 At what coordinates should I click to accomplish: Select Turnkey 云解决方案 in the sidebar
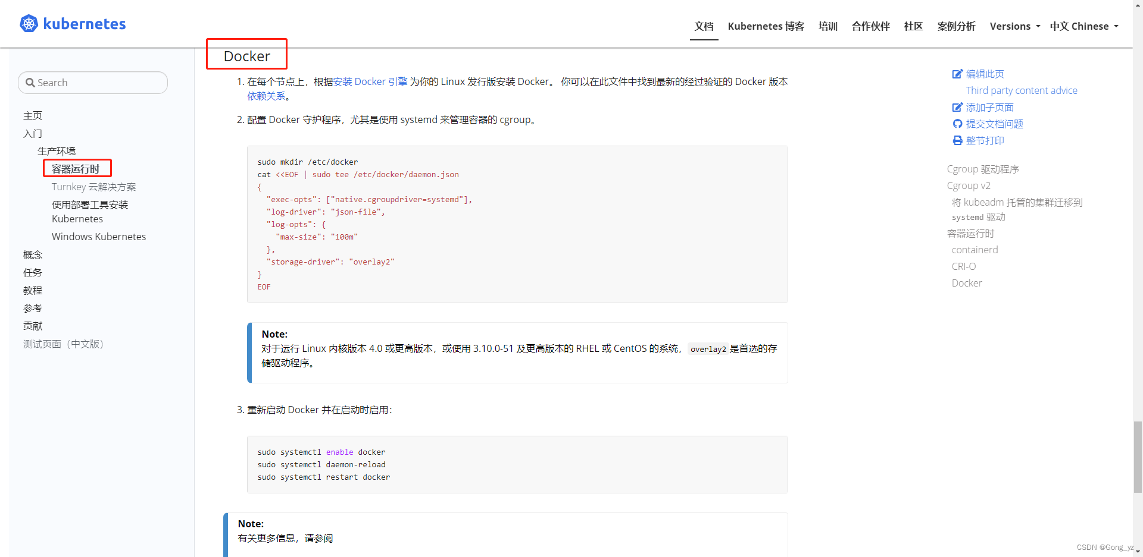pyautogui.click(x=93, y=187)
